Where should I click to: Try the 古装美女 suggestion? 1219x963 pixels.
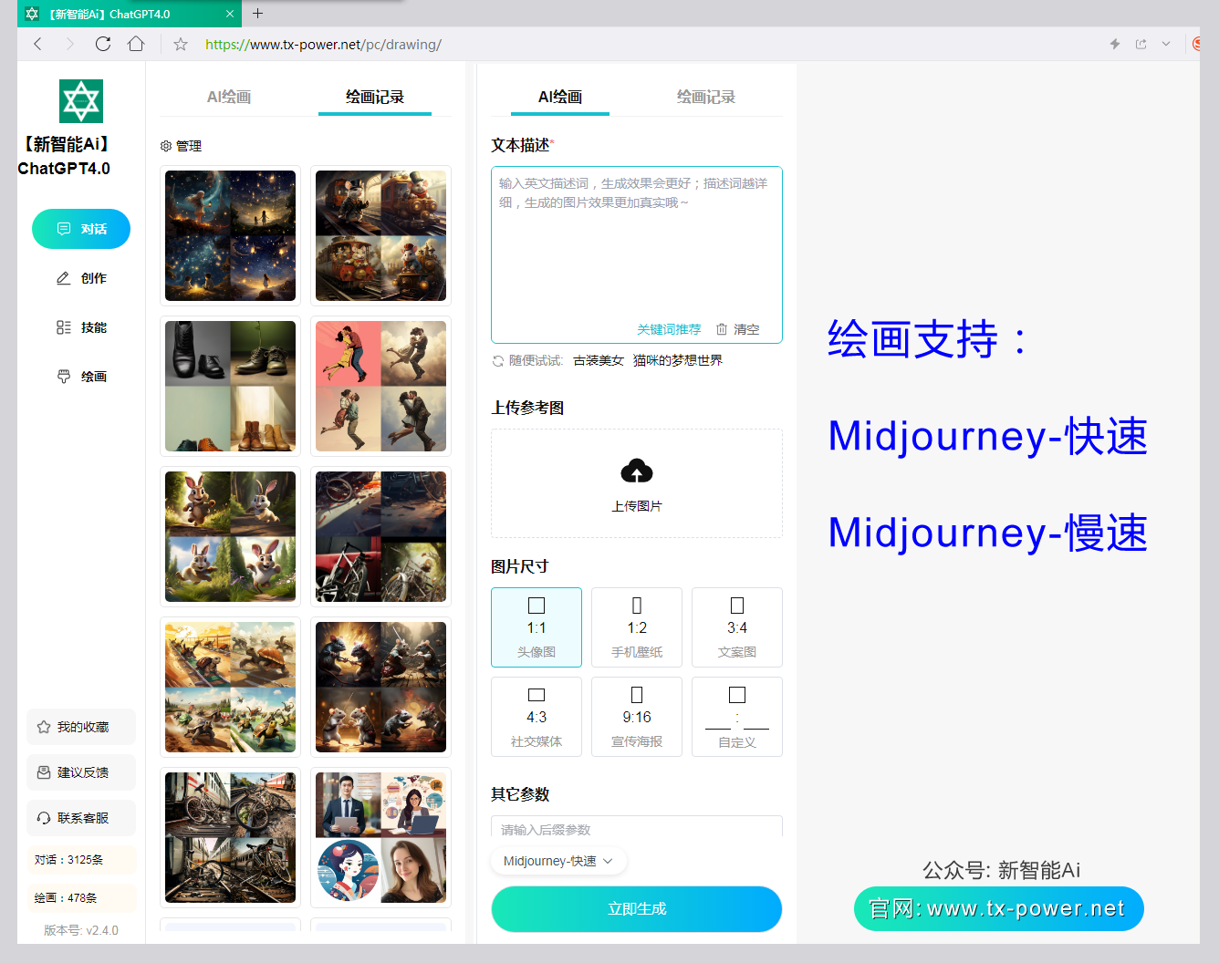pos(599,361)
